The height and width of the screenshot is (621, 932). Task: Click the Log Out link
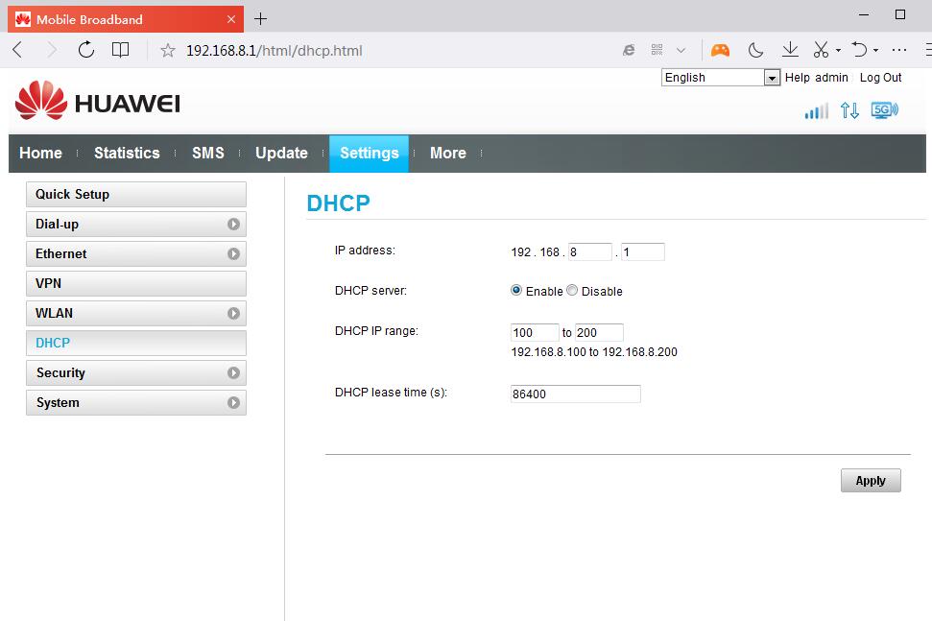[880, 78]
